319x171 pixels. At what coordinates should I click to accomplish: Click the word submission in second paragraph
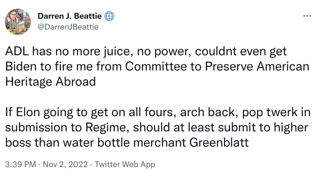coord(36,127)
